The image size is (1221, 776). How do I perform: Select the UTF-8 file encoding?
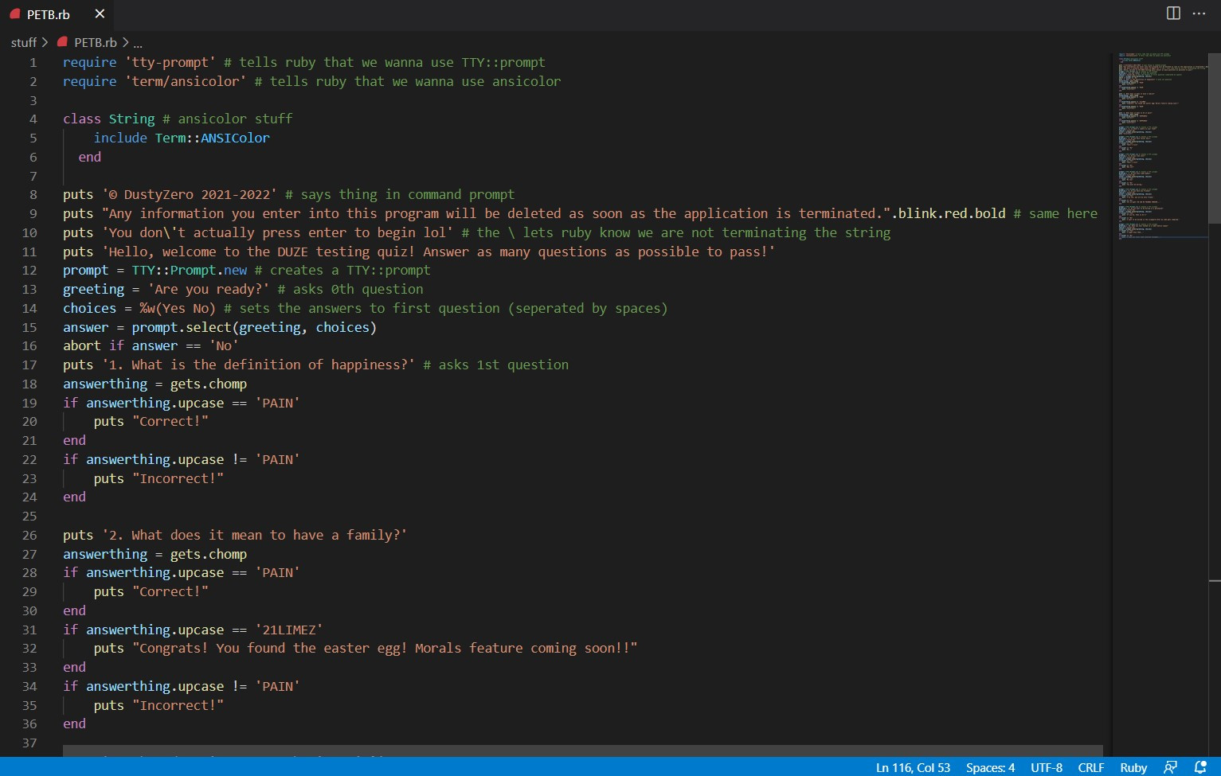(1046, 767)
